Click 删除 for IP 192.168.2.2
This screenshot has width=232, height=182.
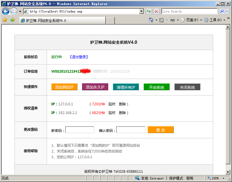tap(122, 113)
